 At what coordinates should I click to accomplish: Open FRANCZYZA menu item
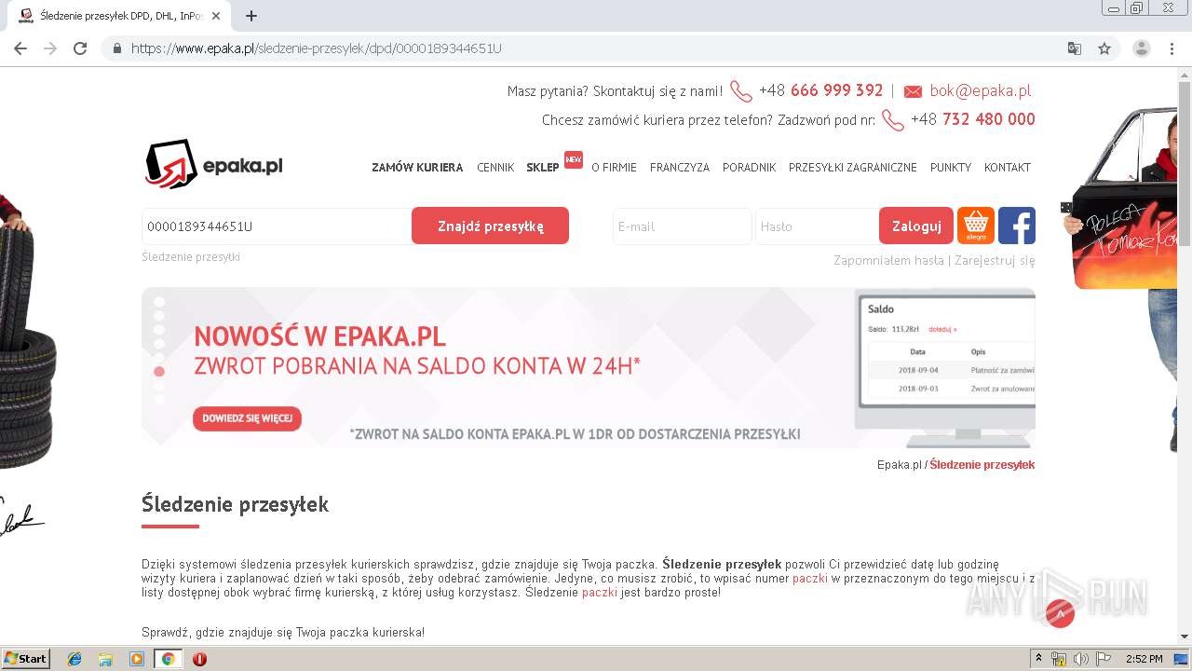pyautogui.click(x=680, y=168)
